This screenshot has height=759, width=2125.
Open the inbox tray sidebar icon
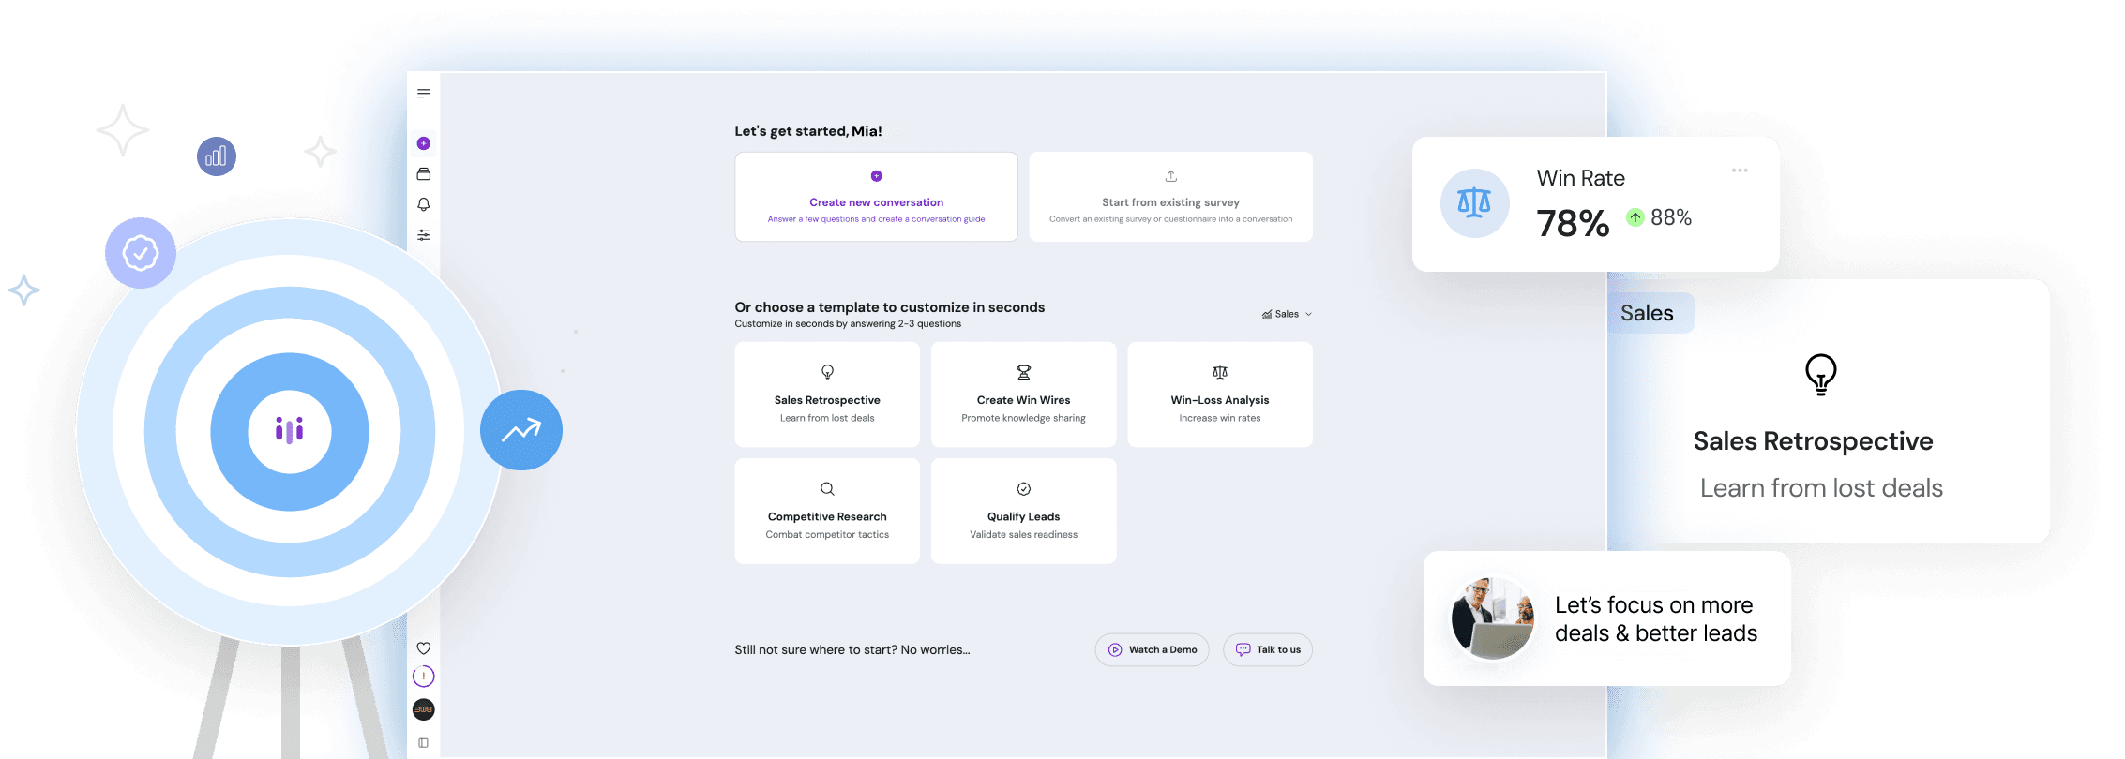424,174
